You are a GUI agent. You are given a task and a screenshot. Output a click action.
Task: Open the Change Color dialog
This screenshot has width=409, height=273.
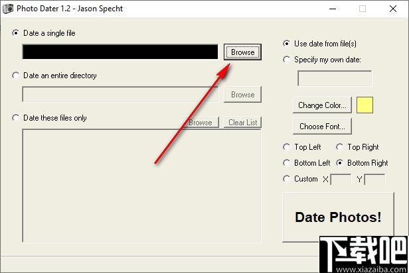[322, 105]
